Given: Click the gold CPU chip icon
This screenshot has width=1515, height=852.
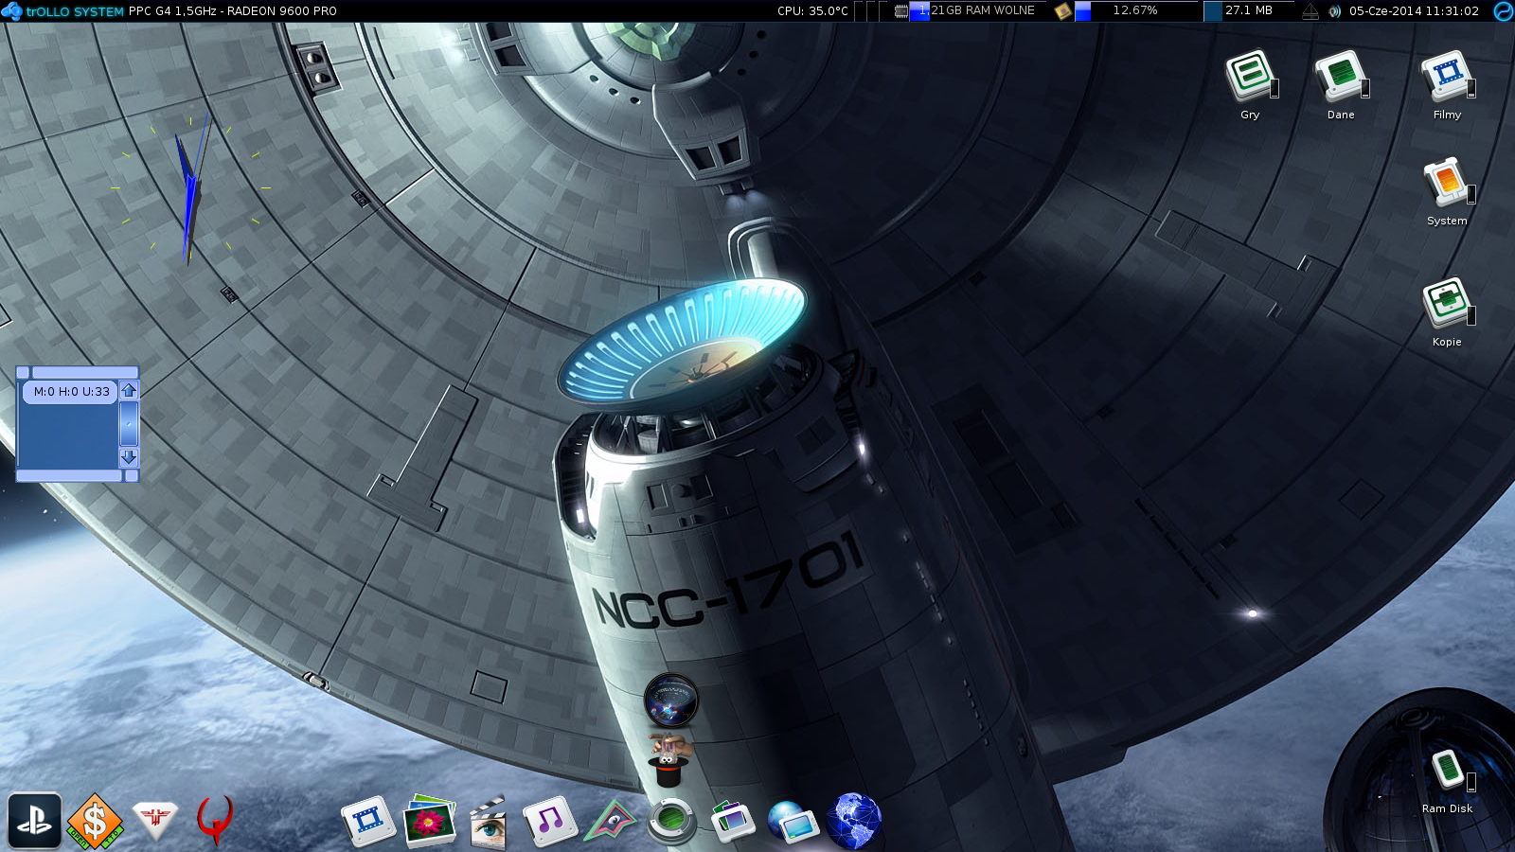Looking at the screenshot, I should tap(1062, 11).
